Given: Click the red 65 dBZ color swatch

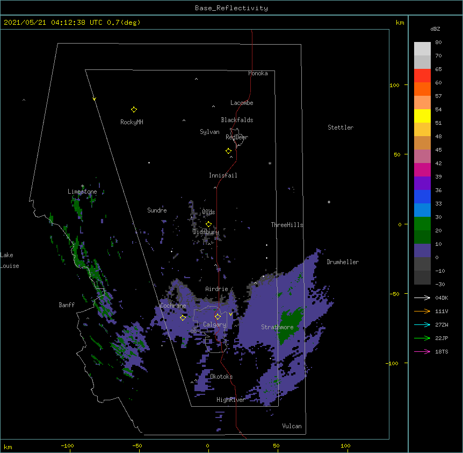Looking at the screenshot, I should point(422,76).
